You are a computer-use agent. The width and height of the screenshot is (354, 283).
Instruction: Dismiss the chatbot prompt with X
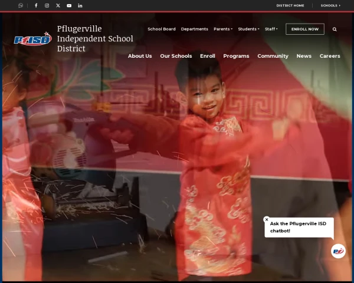pyautogui.click(x=267, y=219)
